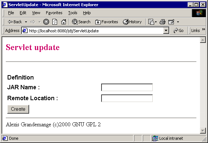Click the 'JAR Name :' label
The height and width of the screenshot is (143, 208).
click(x=23, y=87)
